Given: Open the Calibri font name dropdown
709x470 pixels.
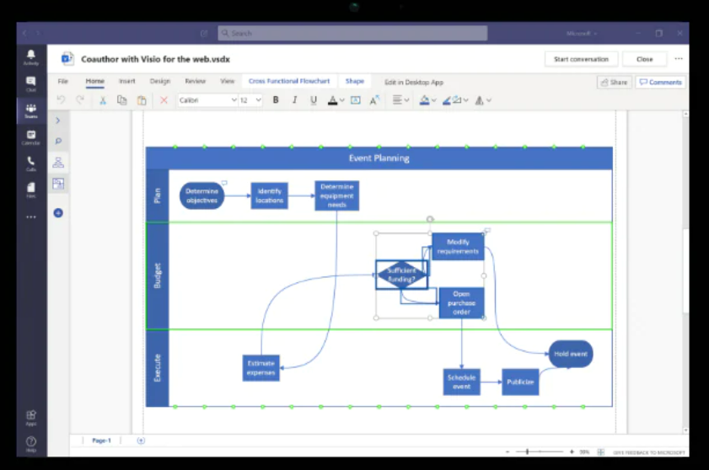Looking at the screenshot, I should pyautogui.click(x=207, y=100).
